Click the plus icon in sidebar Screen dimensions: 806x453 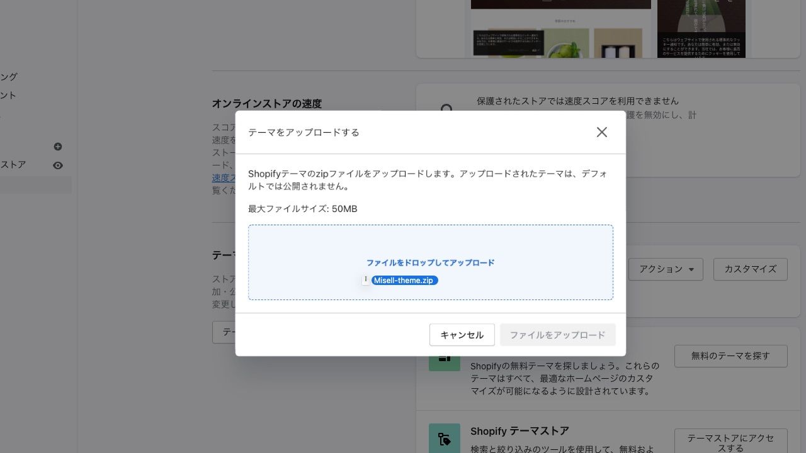[x=58, y=147]
